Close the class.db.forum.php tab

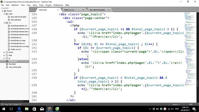coord(109,10)
